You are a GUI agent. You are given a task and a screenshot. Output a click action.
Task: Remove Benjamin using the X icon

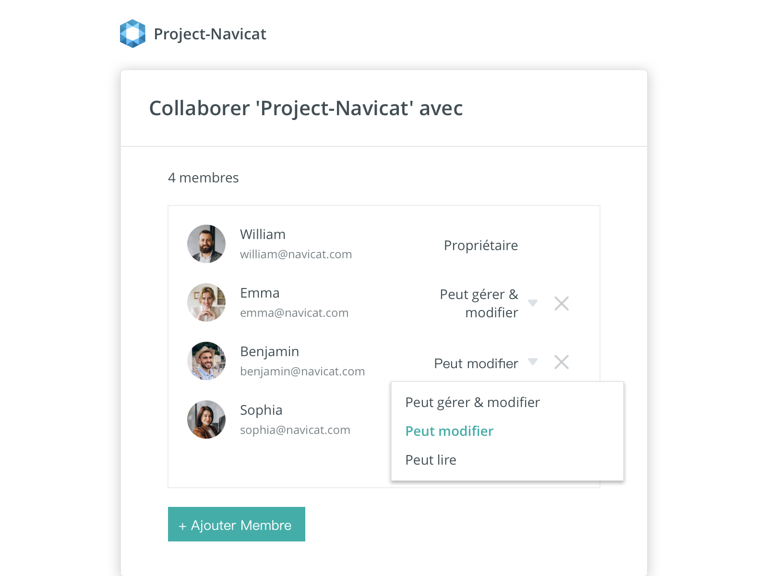click(562, 362)
